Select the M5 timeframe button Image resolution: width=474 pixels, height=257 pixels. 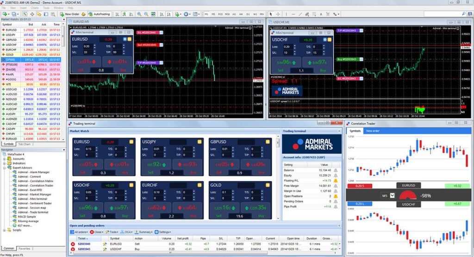tap(213, 14)
